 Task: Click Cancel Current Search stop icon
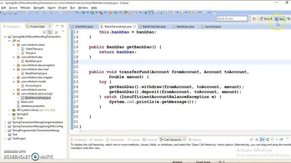tap(256, 139)
